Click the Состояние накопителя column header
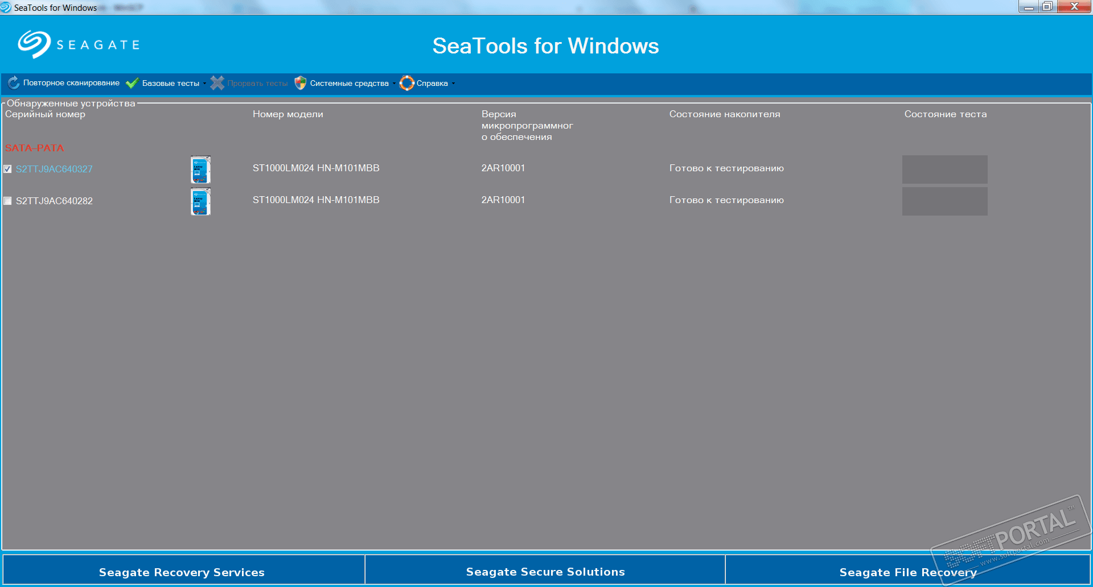 point(725,114)
